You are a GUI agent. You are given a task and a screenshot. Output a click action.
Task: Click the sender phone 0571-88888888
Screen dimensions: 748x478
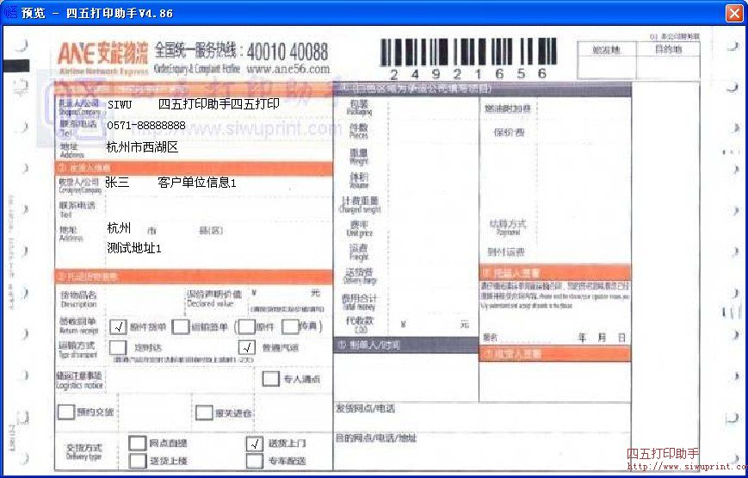[146, 126]
